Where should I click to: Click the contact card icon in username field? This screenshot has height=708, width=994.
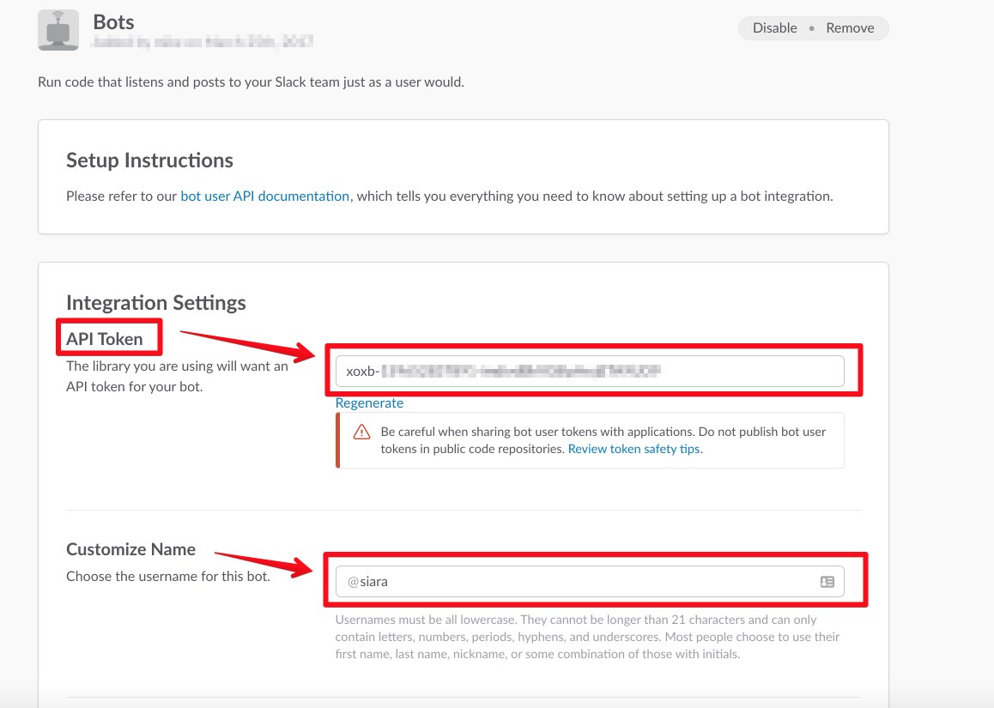coord(827,582)
